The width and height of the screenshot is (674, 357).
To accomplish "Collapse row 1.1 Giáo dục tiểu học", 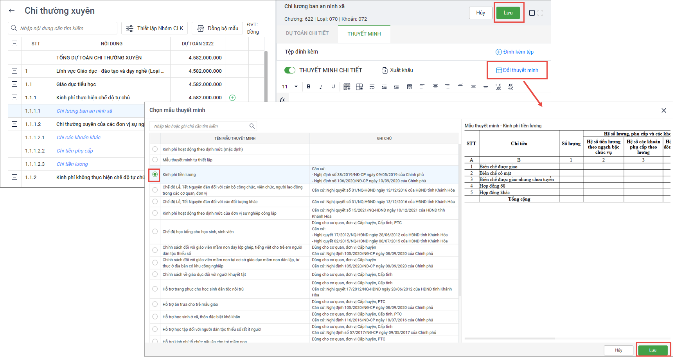I will click(x=14, y=84).
